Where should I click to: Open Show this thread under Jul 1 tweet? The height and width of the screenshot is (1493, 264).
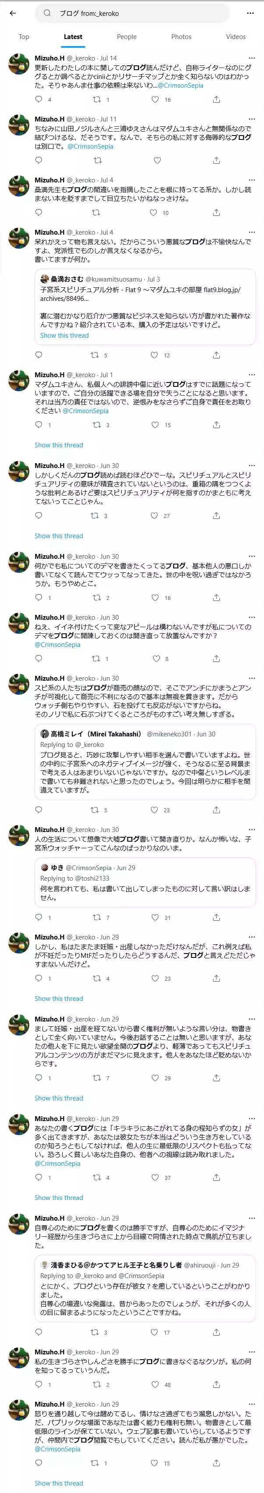pos(59,445)
